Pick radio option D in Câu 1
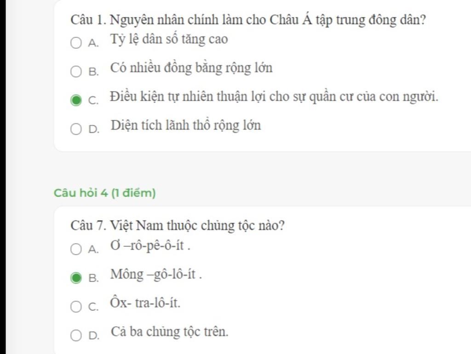This screenshot has width=471, height=354. [76, 129]
